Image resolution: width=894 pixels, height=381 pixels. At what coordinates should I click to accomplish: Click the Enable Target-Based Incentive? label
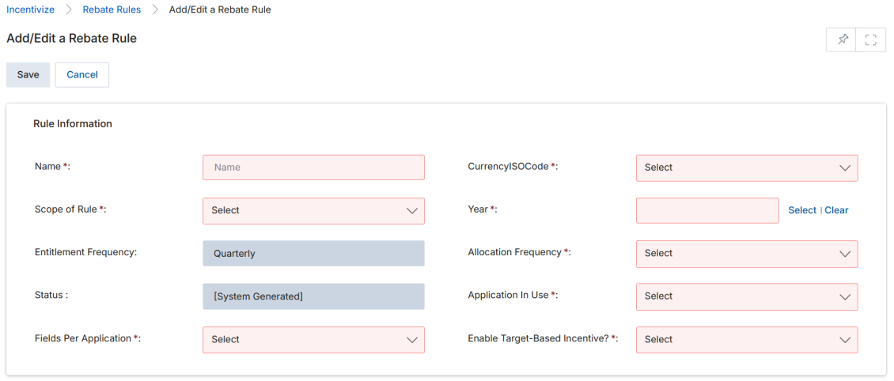pyautogui.click(x=543, y=338)
